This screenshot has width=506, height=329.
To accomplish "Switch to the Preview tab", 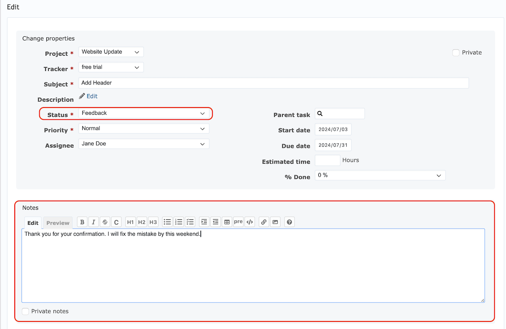I will coord(58,223).
